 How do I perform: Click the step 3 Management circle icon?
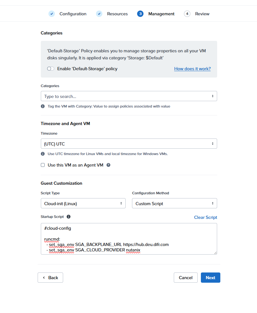[140, 14]
